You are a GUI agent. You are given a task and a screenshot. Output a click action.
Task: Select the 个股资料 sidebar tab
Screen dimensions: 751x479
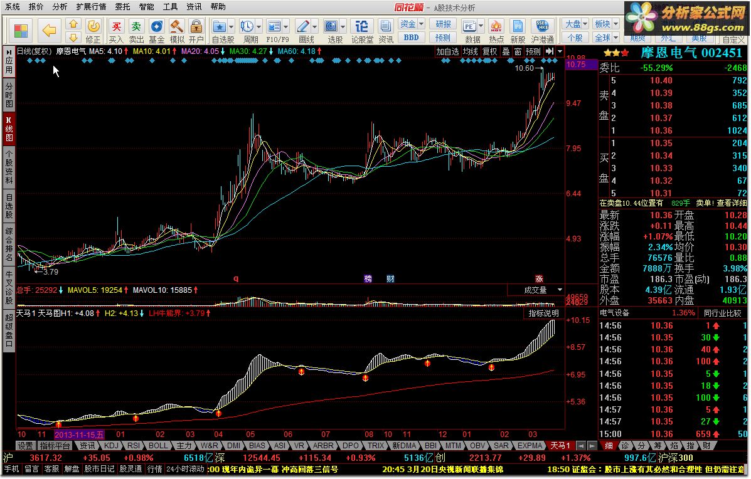pyautogui.click(x=9, y=166)
